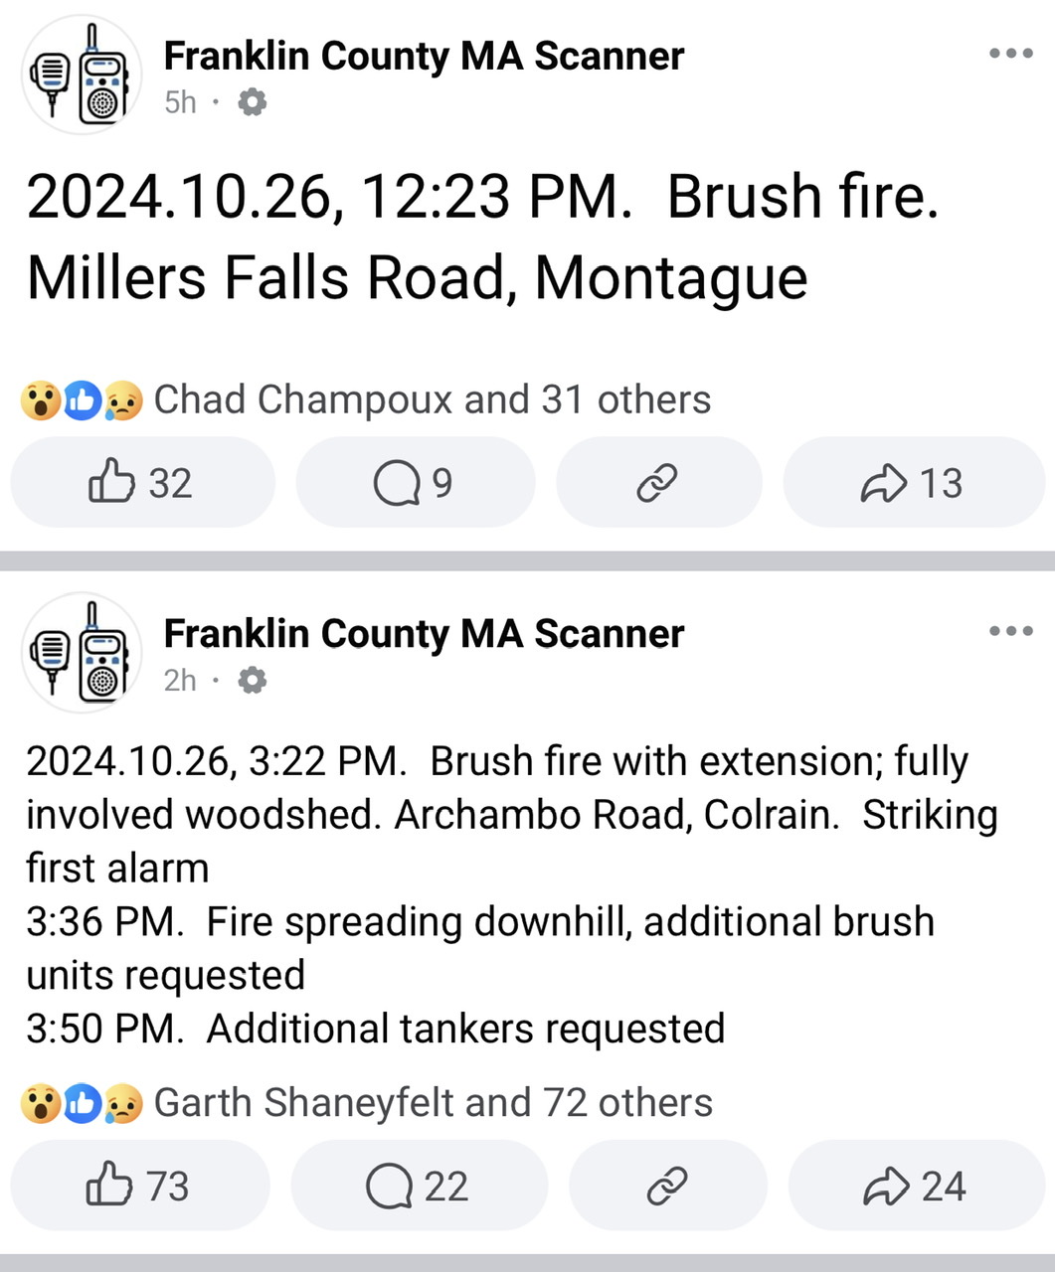Open three-dot menu on Colrain brush fire post
Image resolution: width=1055 pixels, height=1272 pixels.
1011,631
